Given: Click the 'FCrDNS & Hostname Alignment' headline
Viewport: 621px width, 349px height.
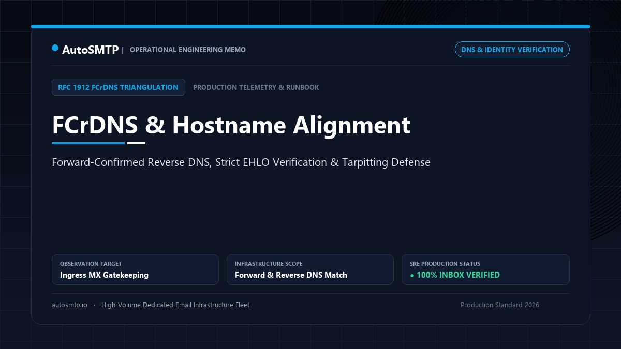Looking at the screenshot, I should click(x=231, y=125).
